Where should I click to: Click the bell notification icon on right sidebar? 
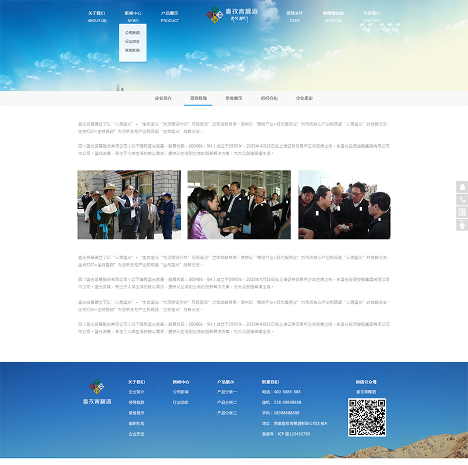tap(462, 187)
